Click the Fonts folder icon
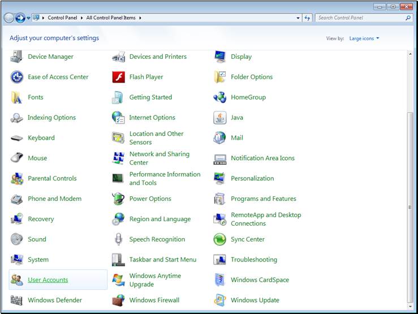 click(16, 97)
